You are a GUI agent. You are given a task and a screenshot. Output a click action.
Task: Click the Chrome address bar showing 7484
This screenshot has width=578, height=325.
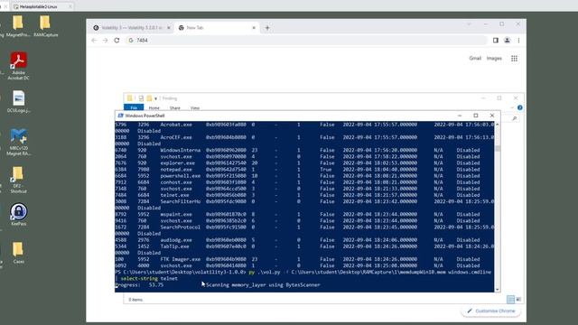point(306,40)
